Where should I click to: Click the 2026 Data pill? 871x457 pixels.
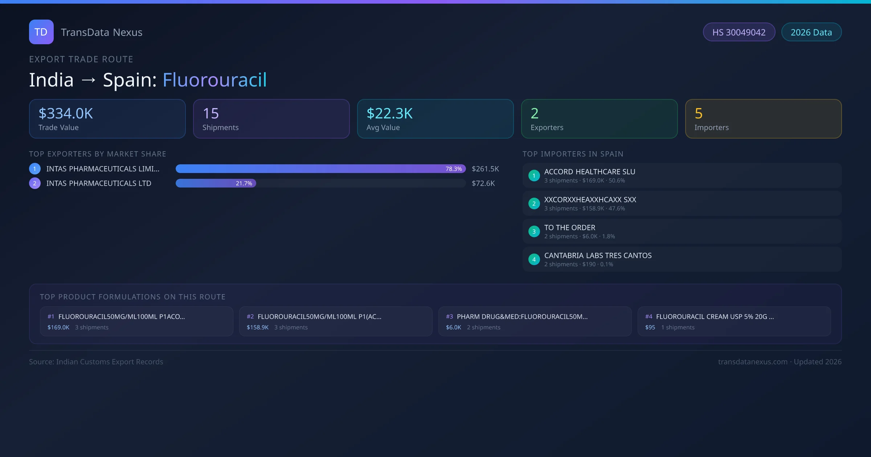[811, 32]
